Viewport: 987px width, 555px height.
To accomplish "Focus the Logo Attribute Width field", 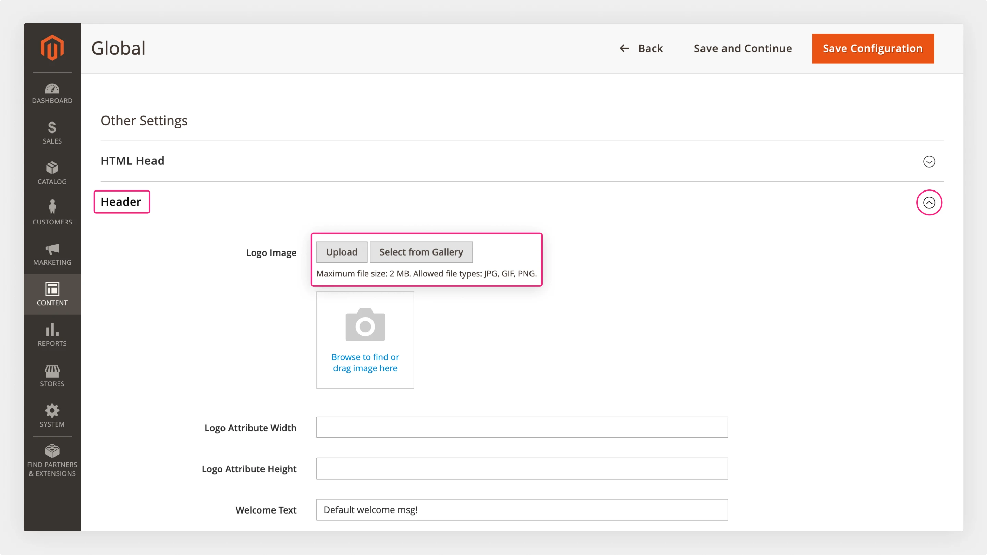I will (522, 428).
